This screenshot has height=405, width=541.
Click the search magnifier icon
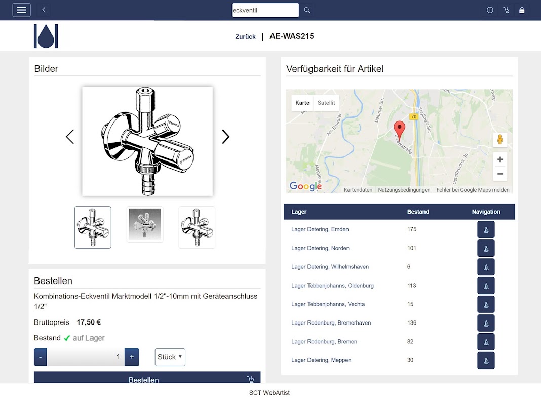tap(307, 10)
